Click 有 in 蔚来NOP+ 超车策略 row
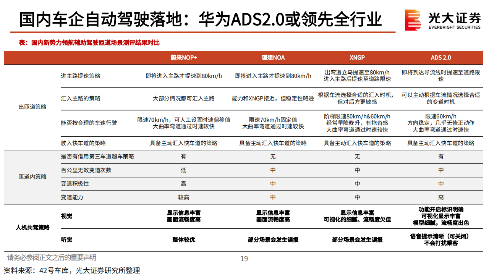 tap(184, 157)
